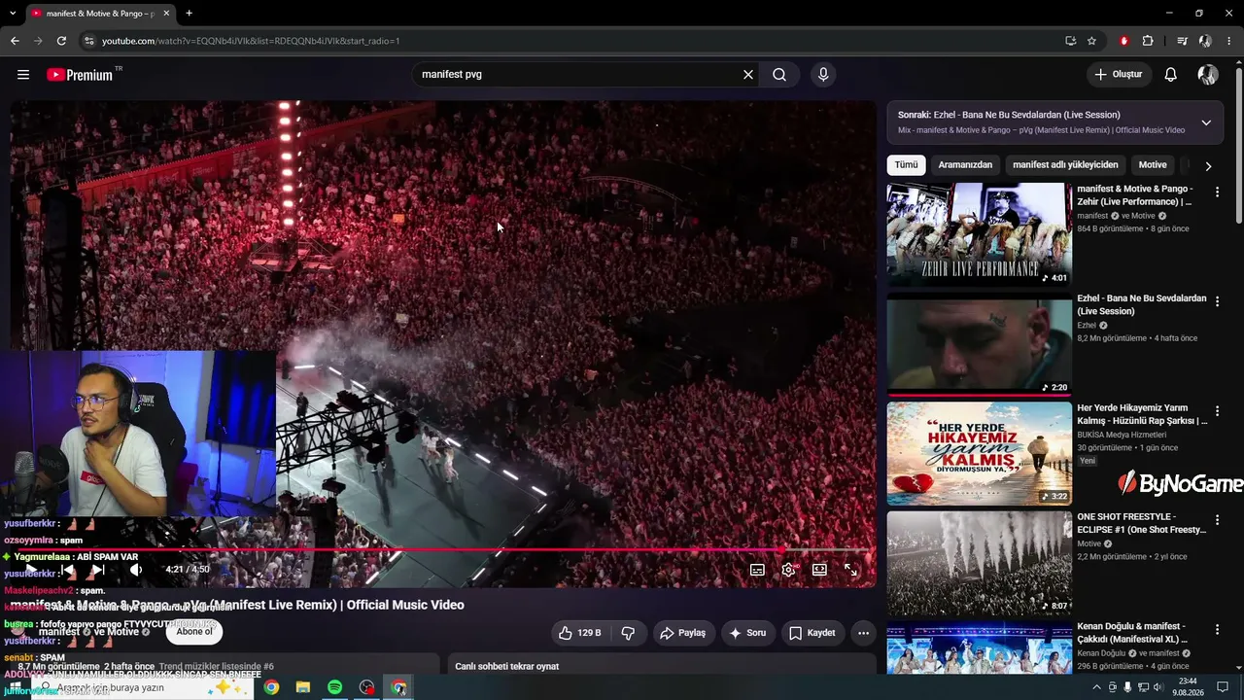The image size is (1244, 700).
Task: Select the Motive filter chip
Action: 1153,165
